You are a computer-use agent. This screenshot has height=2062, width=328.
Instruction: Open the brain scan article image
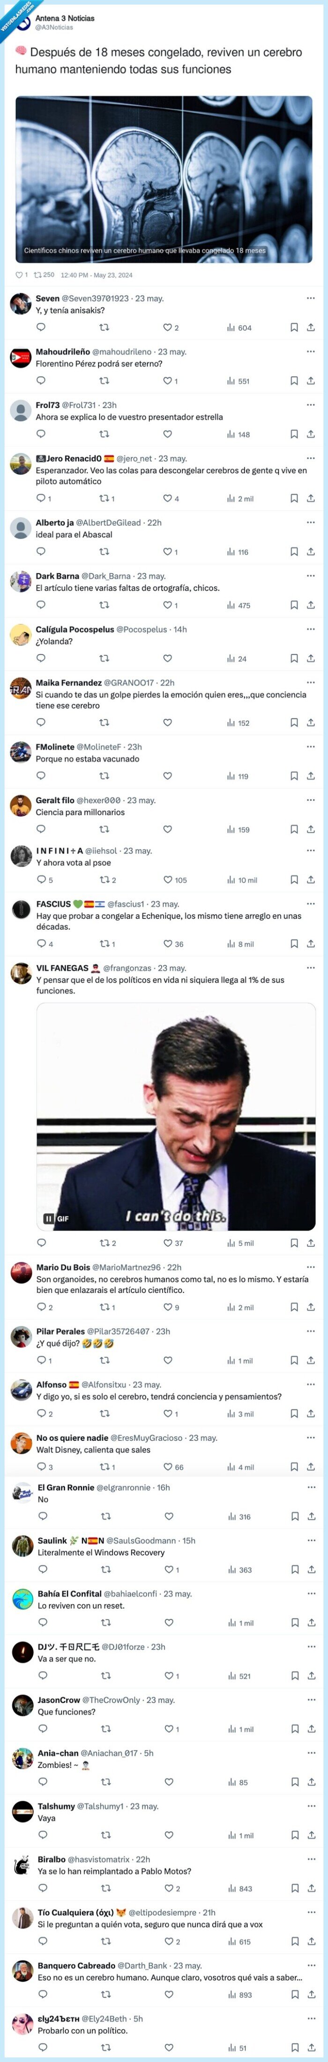click(164, 179)
